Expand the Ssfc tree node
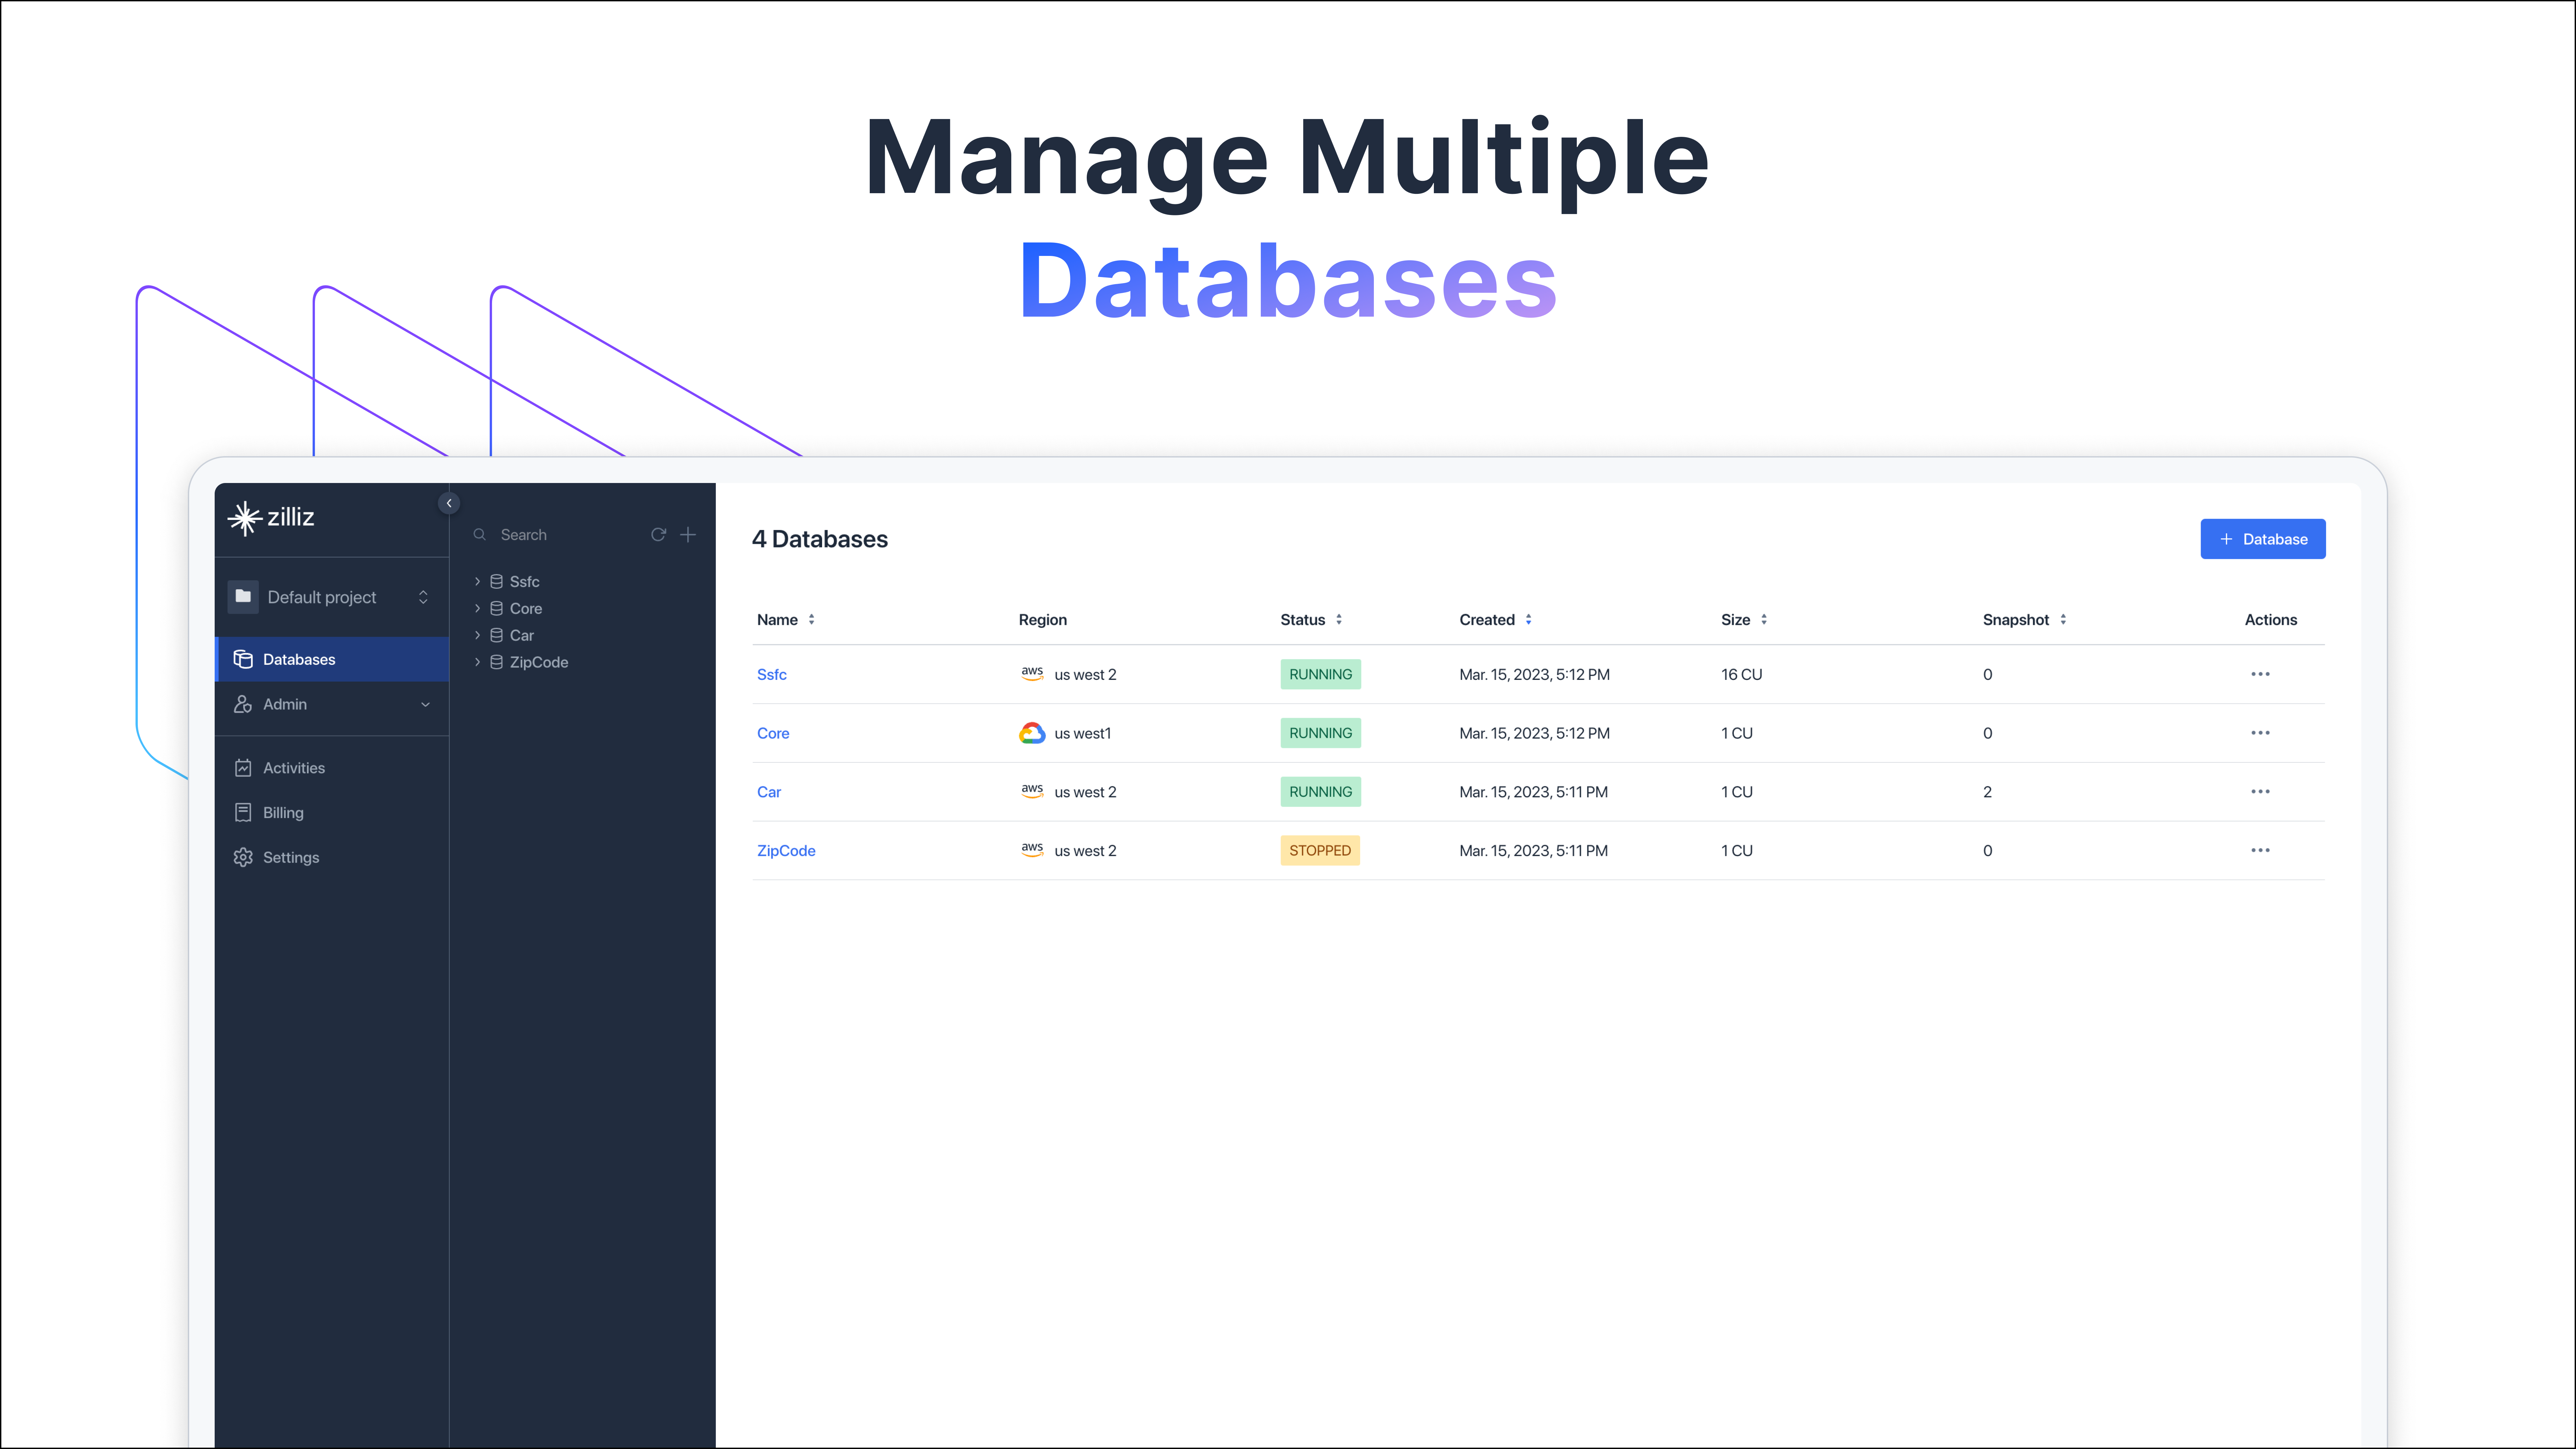The width and height of the screenshot is (2576, 1449). click(x=477, y=581)
